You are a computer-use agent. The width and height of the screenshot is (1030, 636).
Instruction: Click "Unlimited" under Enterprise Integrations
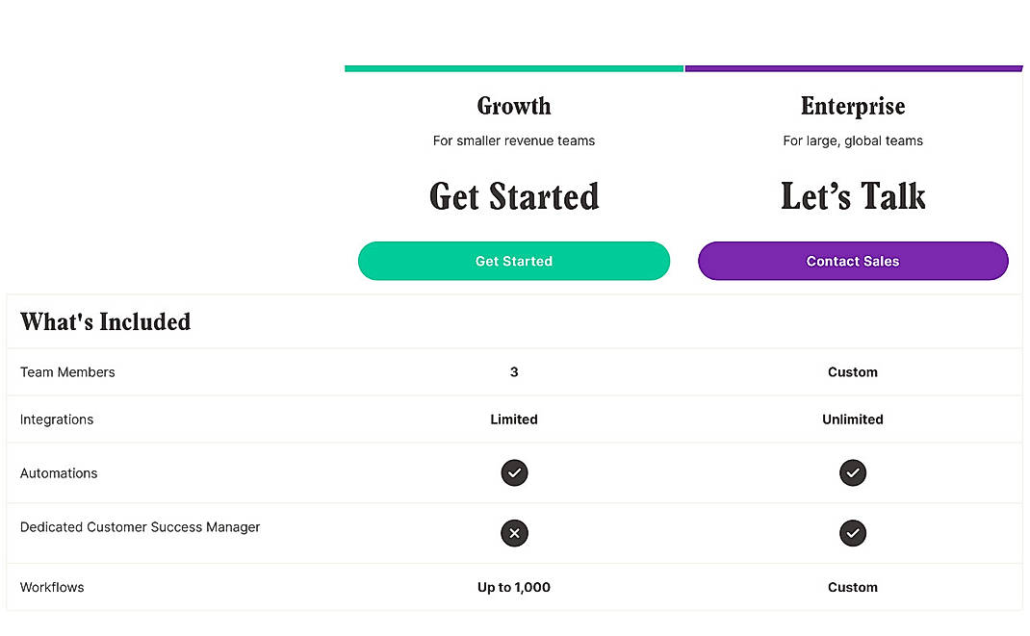[x=853, y=420]
